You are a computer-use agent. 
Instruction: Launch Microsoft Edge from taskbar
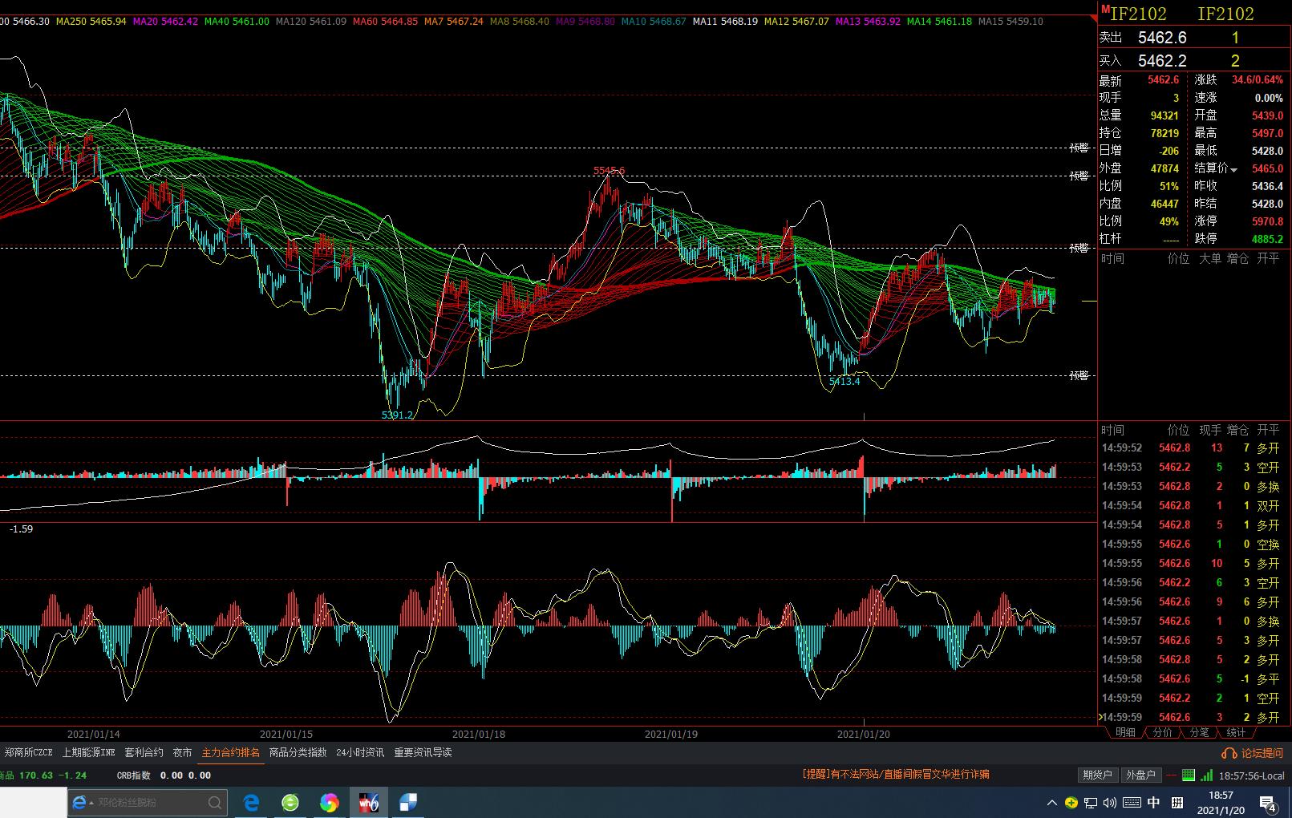(251, 802)
